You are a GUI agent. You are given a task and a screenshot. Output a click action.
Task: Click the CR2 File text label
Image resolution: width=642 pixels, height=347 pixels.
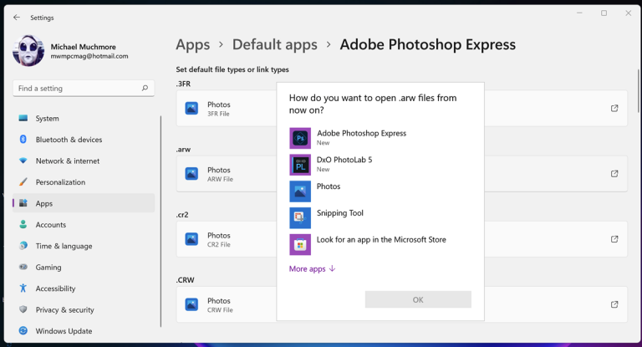[x=219, y=245]
